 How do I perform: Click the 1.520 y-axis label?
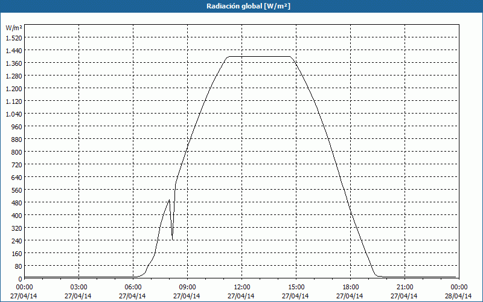pyautogui.click(x=14, y=38)
